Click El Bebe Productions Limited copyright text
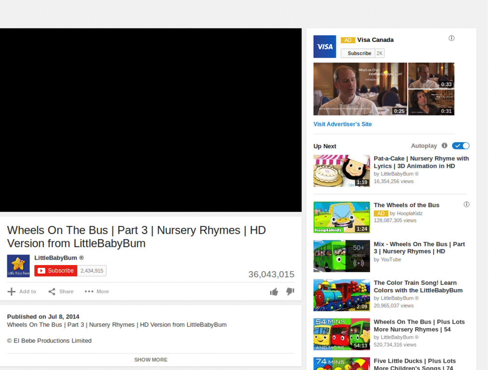 49,341
